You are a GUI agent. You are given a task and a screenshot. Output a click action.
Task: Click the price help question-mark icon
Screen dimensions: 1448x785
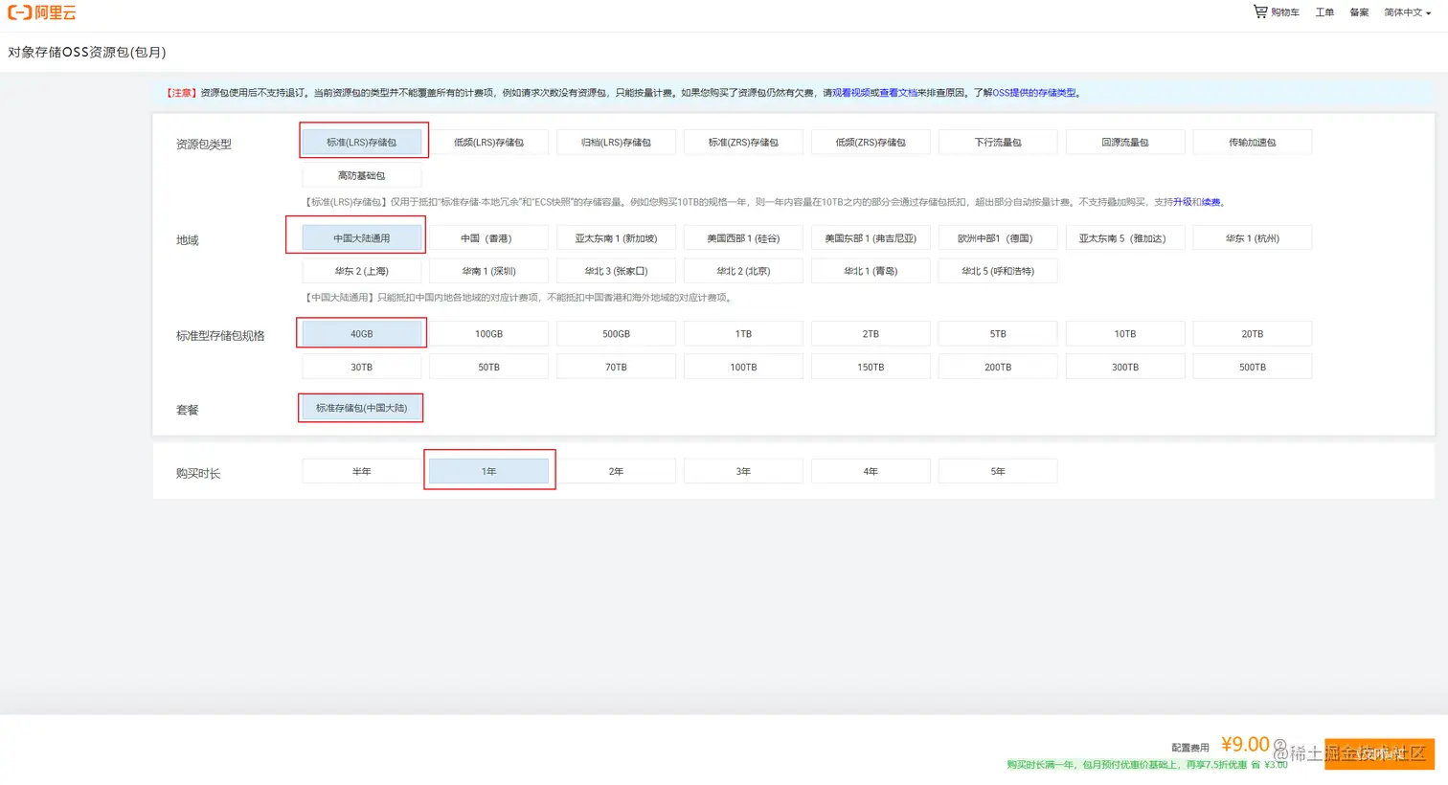coord(1279,745)
